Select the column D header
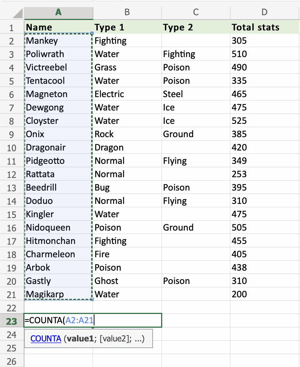The width and height of the screenshot is (300, 367). pos(264,12)
